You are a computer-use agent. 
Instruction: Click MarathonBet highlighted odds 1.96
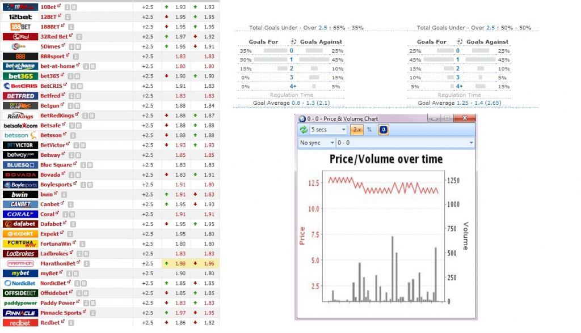click(209, 263)
